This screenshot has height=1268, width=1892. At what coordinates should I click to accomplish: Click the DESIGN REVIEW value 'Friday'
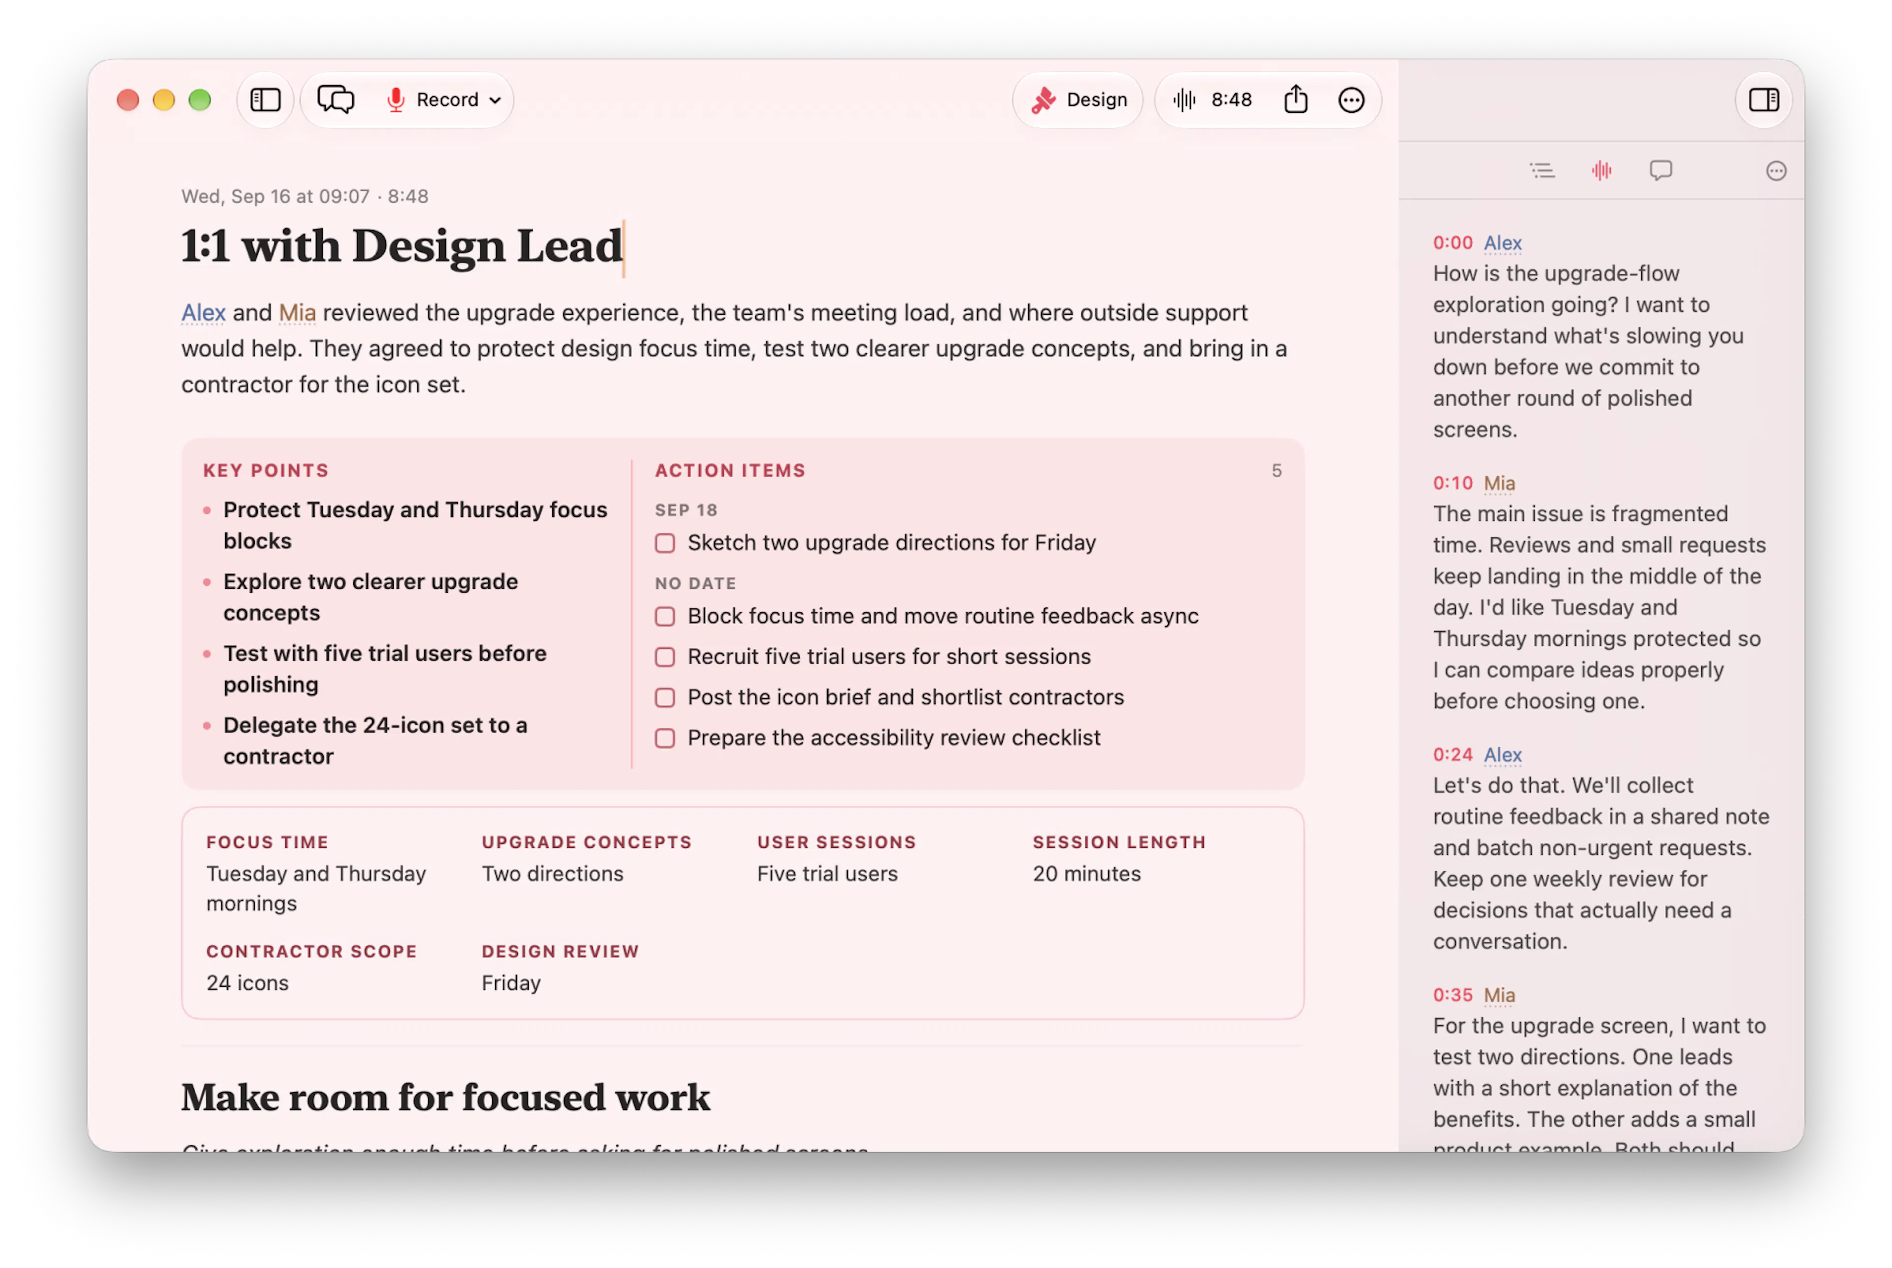click(x=510, y=983)
